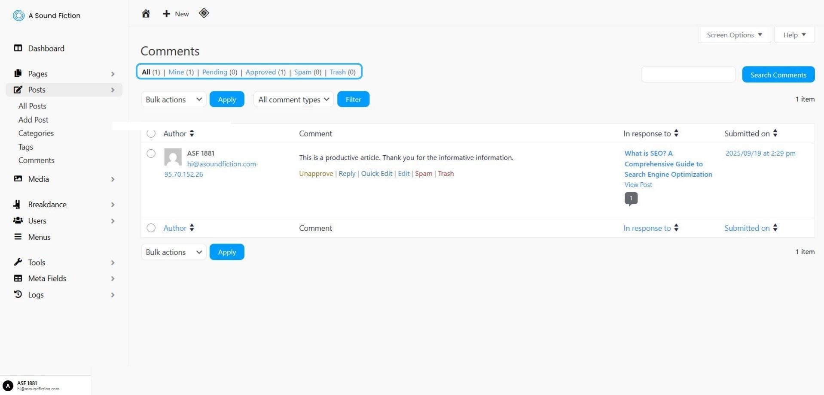Click the Logs history icon

[18, 294]
